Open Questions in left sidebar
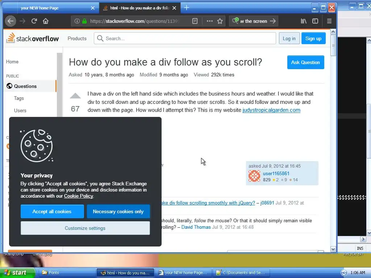Viewport: 371px width, 278px height. [x=25, y=86]
